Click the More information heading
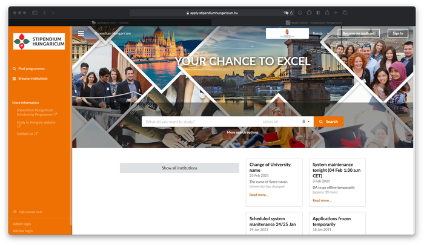The image size is (424, 245). click(x=25, y=103)
